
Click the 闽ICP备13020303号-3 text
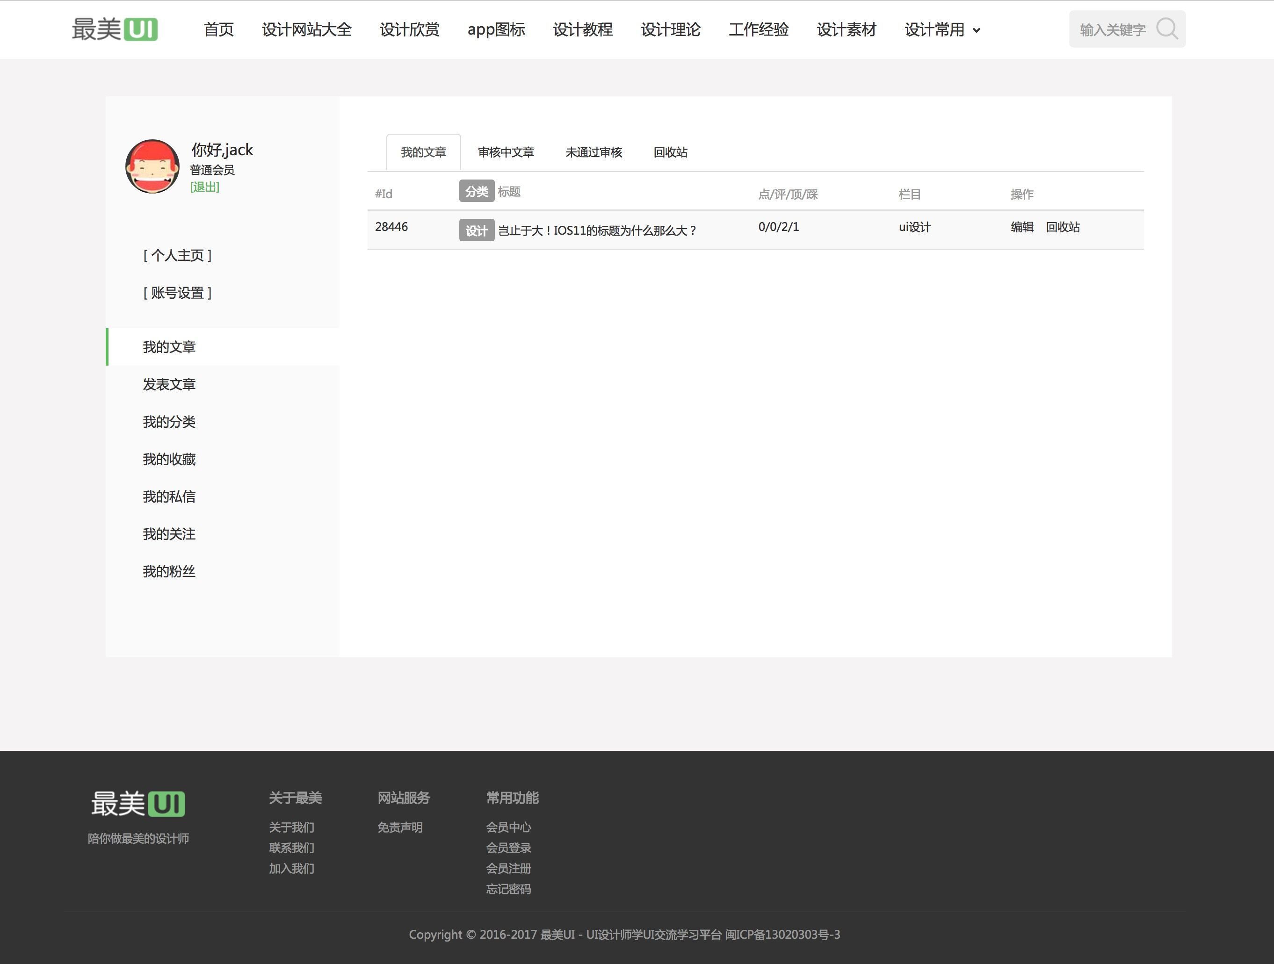tap(783, 934)
